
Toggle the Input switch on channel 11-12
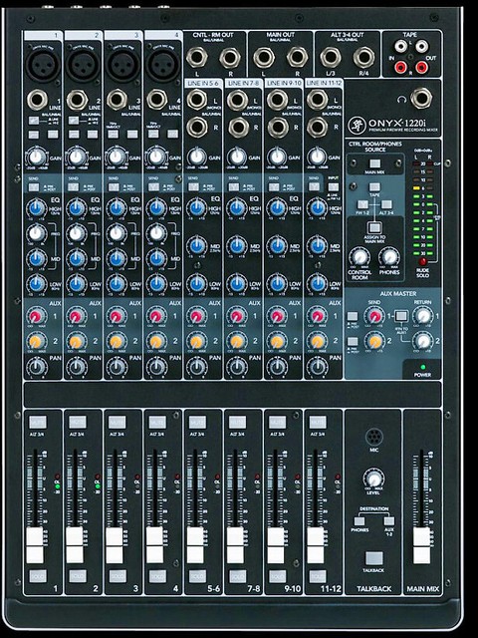tap(333, 187)
